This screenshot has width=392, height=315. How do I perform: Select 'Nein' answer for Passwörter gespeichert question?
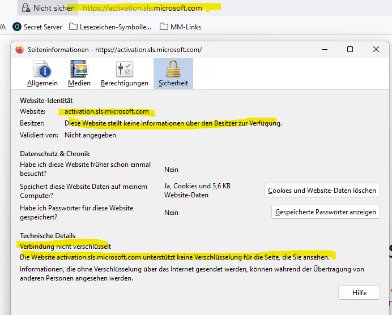(x=171, y=213)
